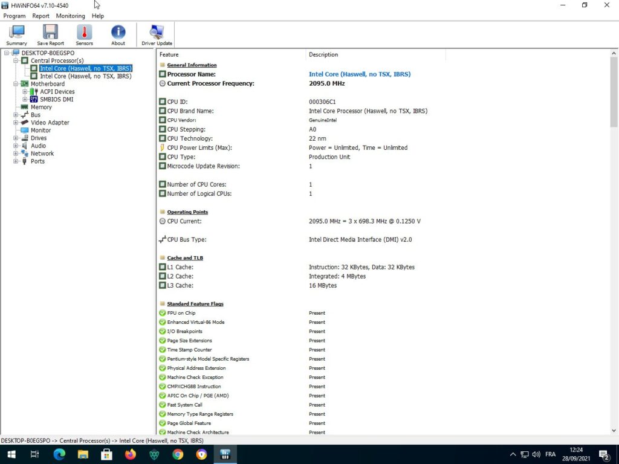Screen dimensions: 619x464
Task: Open the Driver Update icon
Action: [157, 34]
